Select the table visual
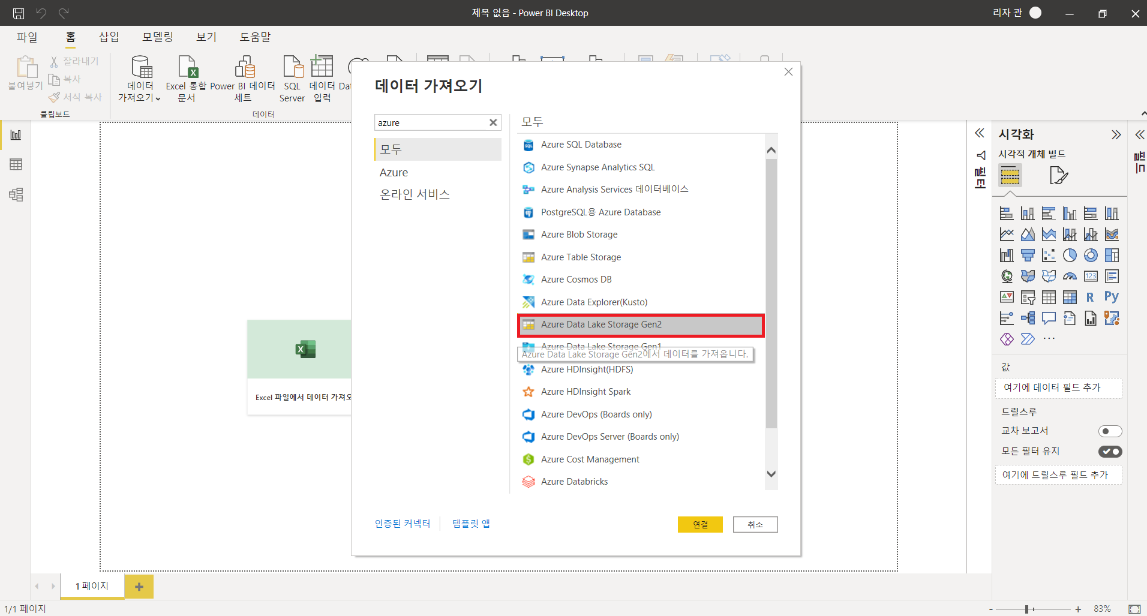The height and width of the screenshot is (616, 1147). tap(1049, 297)
